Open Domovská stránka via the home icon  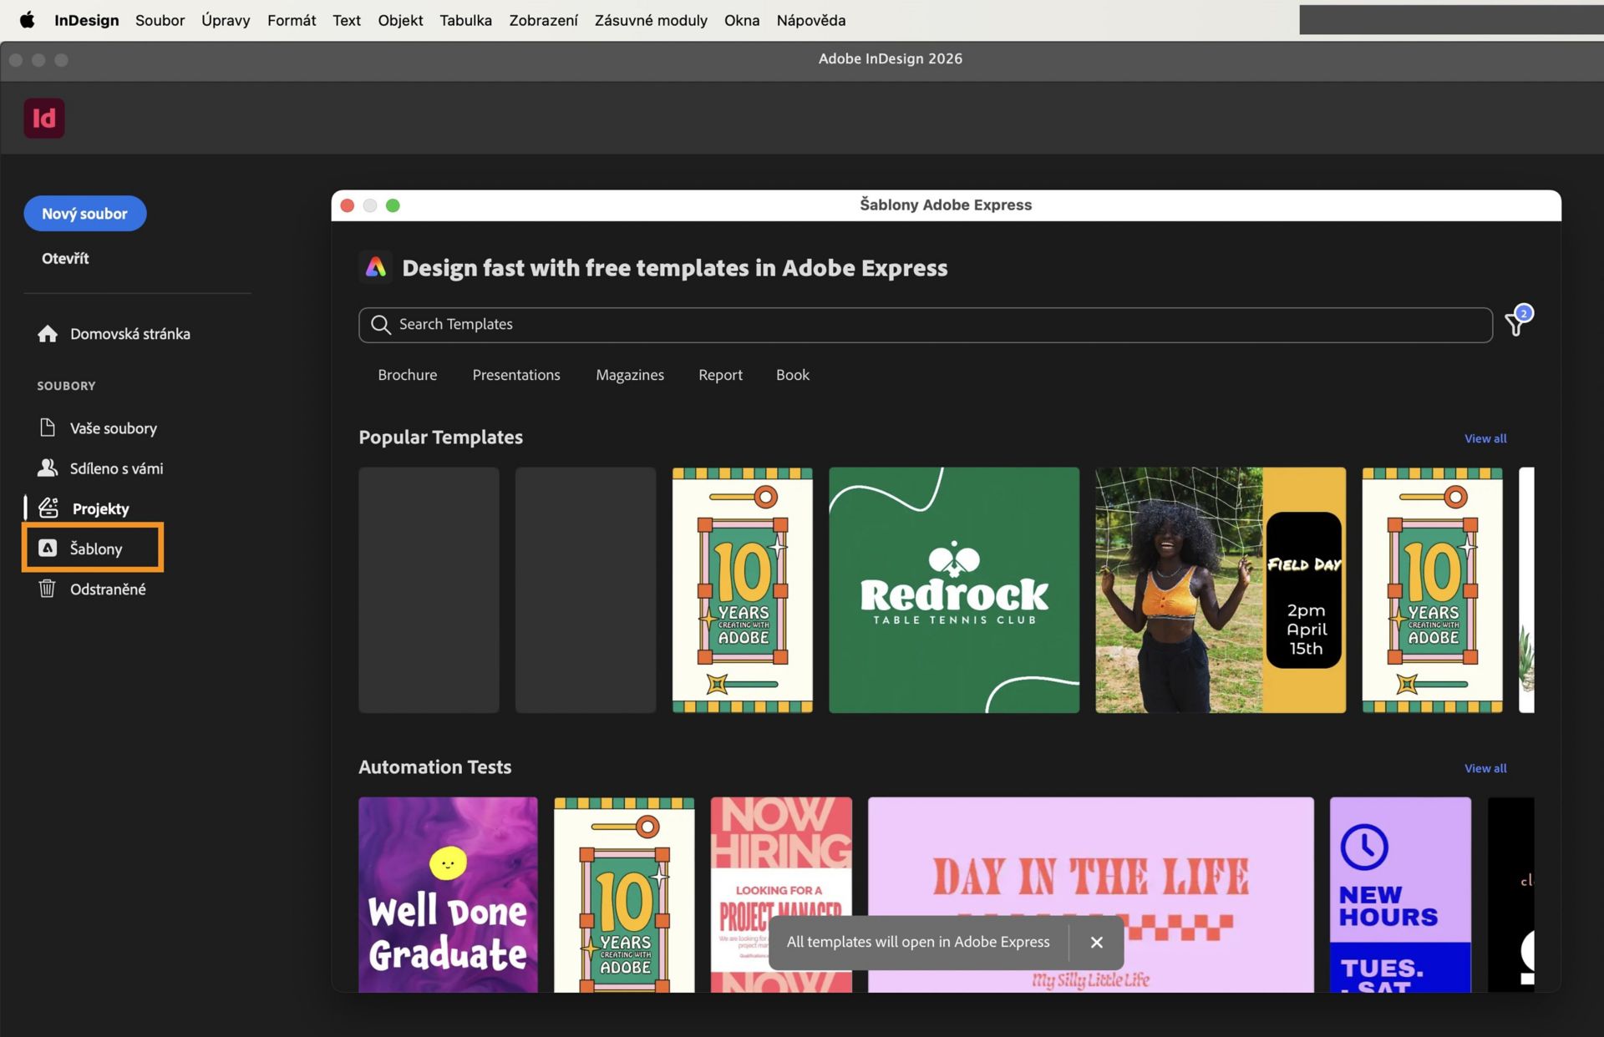[x=47, y=333]
